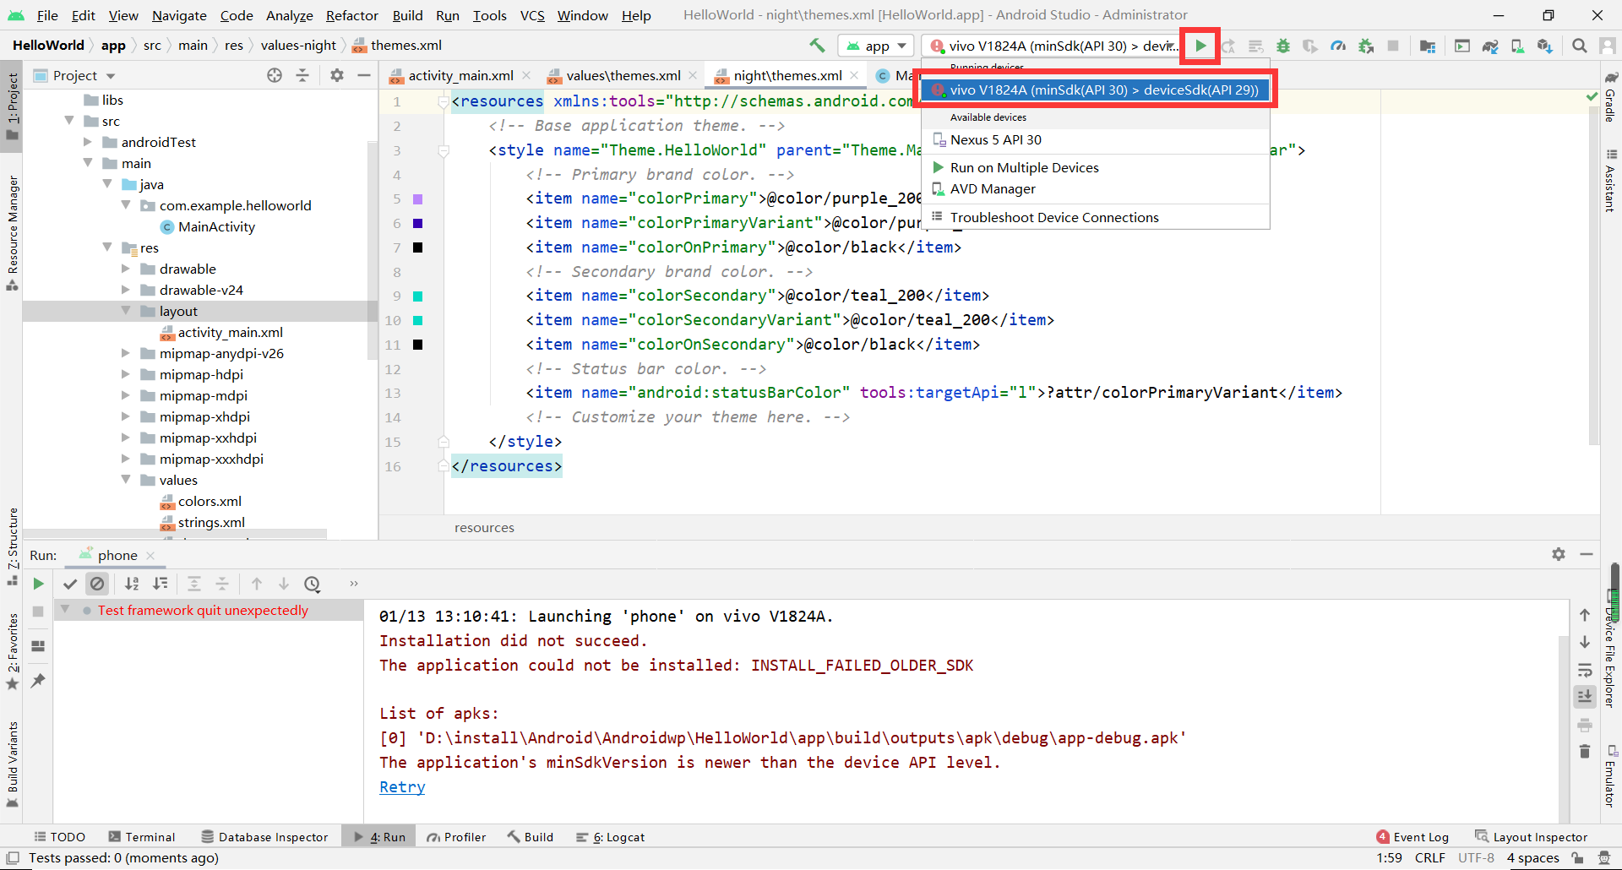Viewport: 1622px width, 870px height.
Task: Toggle Show Ignored tests filter
Action: [98, 584]
